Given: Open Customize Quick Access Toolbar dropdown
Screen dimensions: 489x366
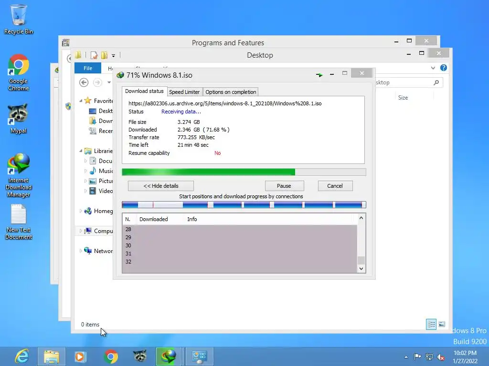Looking at the screenshot, I should click(114, 55).
